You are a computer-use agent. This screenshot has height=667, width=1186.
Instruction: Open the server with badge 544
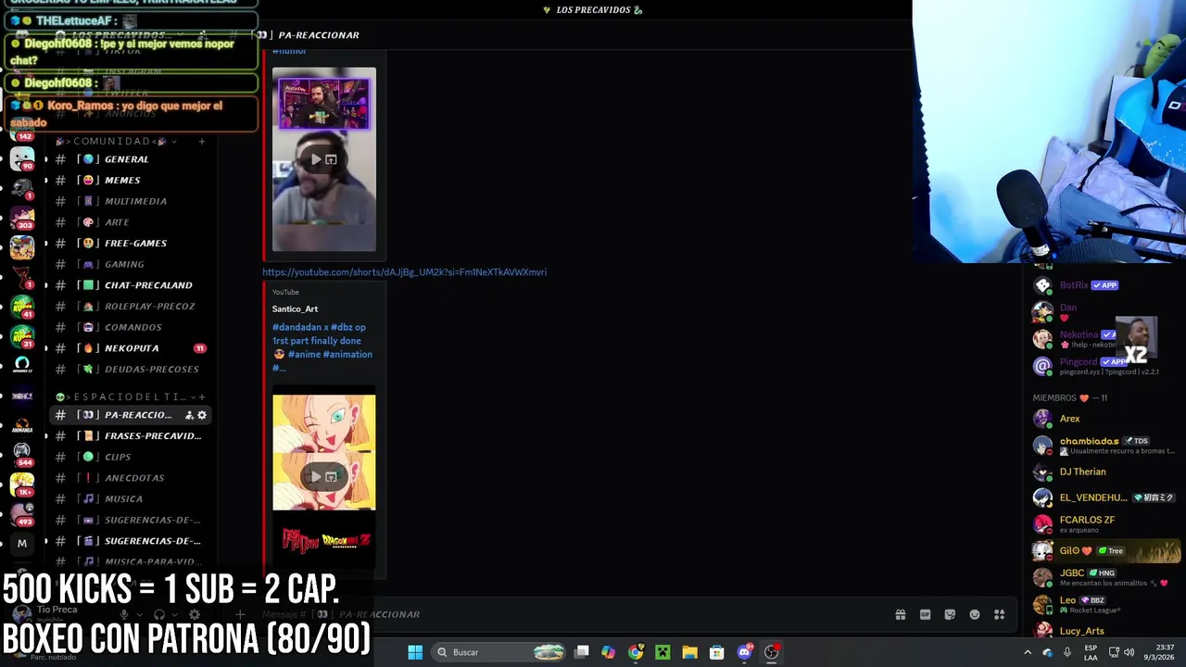coord(22,454)
